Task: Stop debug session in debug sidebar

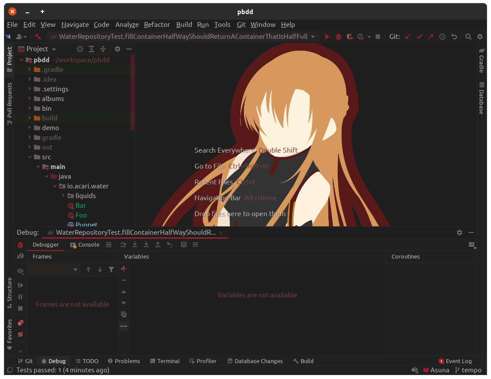Action: click(x=20, y=309)
